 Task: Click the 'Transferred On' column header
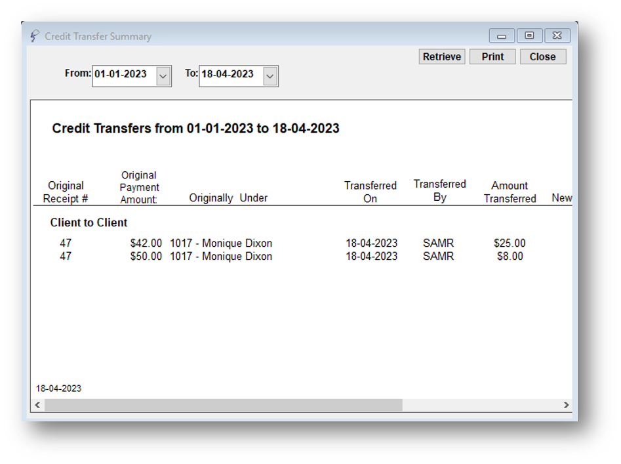[x=371, y=192]
